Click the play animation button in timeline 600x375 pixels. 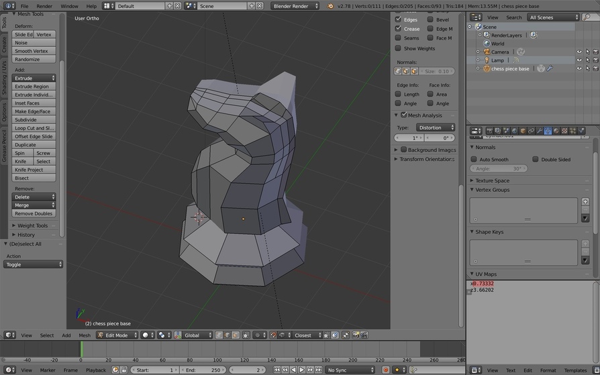pyautogui.click(x=301, y=370)
